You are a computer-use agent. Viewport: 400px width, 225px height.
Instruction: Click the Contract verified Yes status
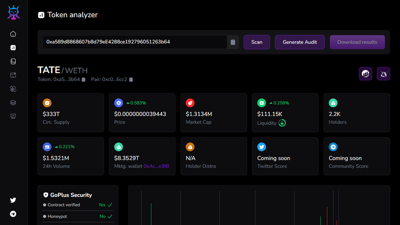click(x=105, y=205)
